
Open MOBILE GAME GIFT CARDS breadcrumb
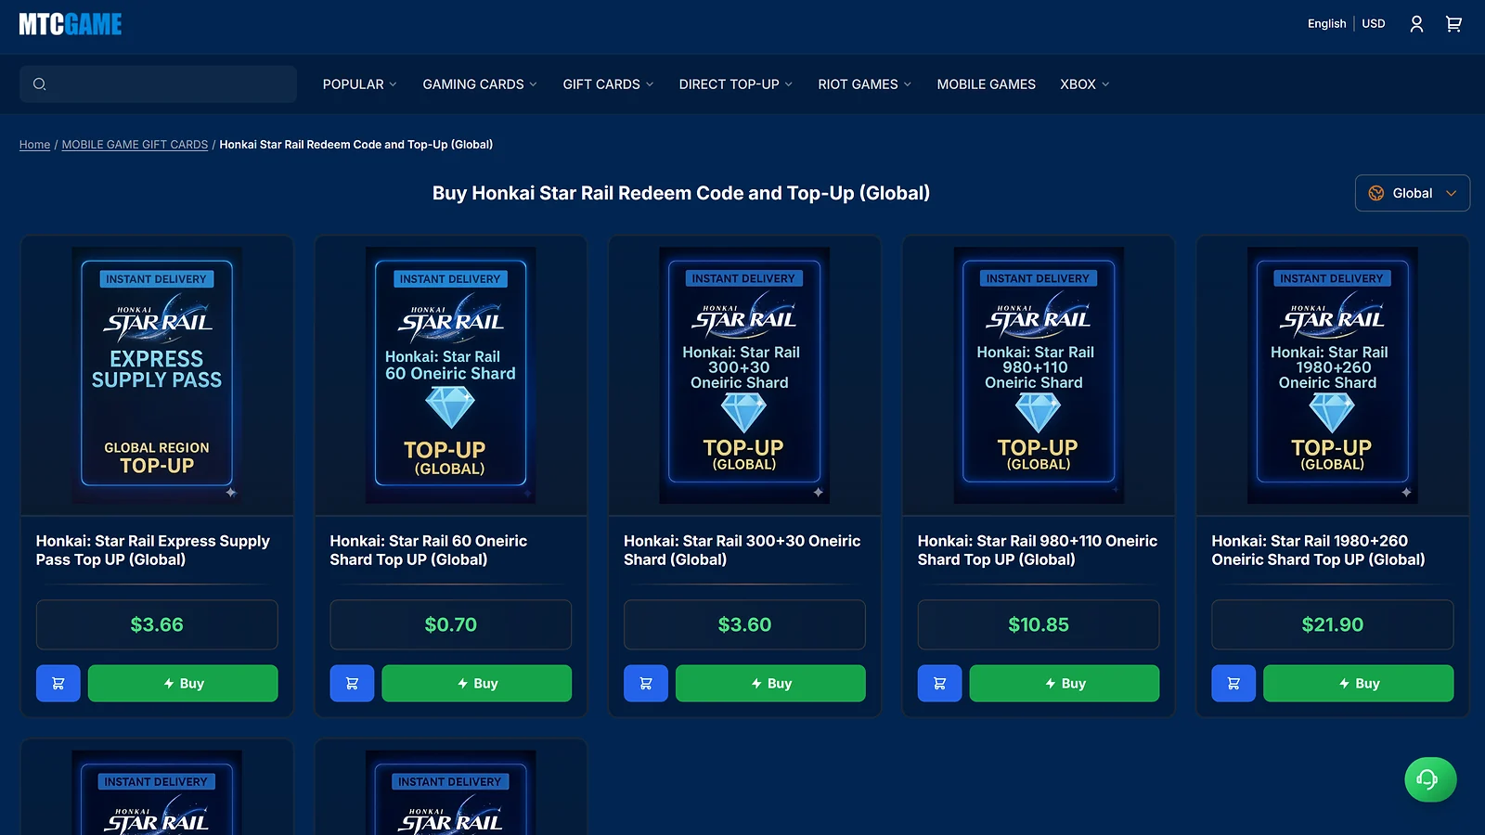pyautogui.click(x=135, y=145)
